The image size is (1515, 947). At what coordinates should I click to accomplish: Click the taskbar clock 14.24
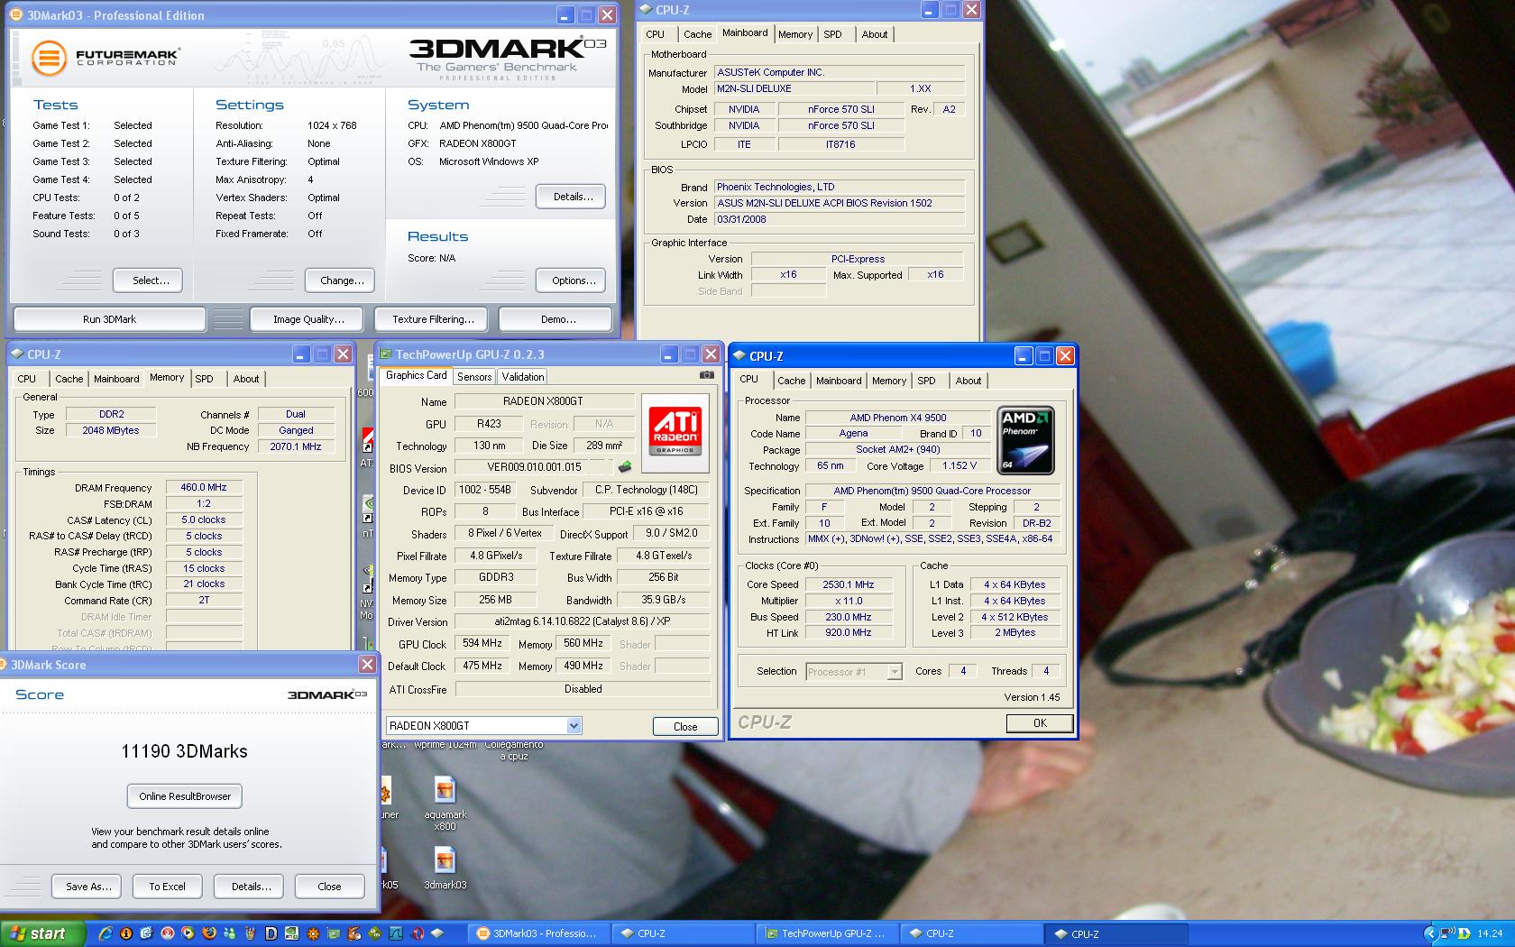click(1490, 933)
